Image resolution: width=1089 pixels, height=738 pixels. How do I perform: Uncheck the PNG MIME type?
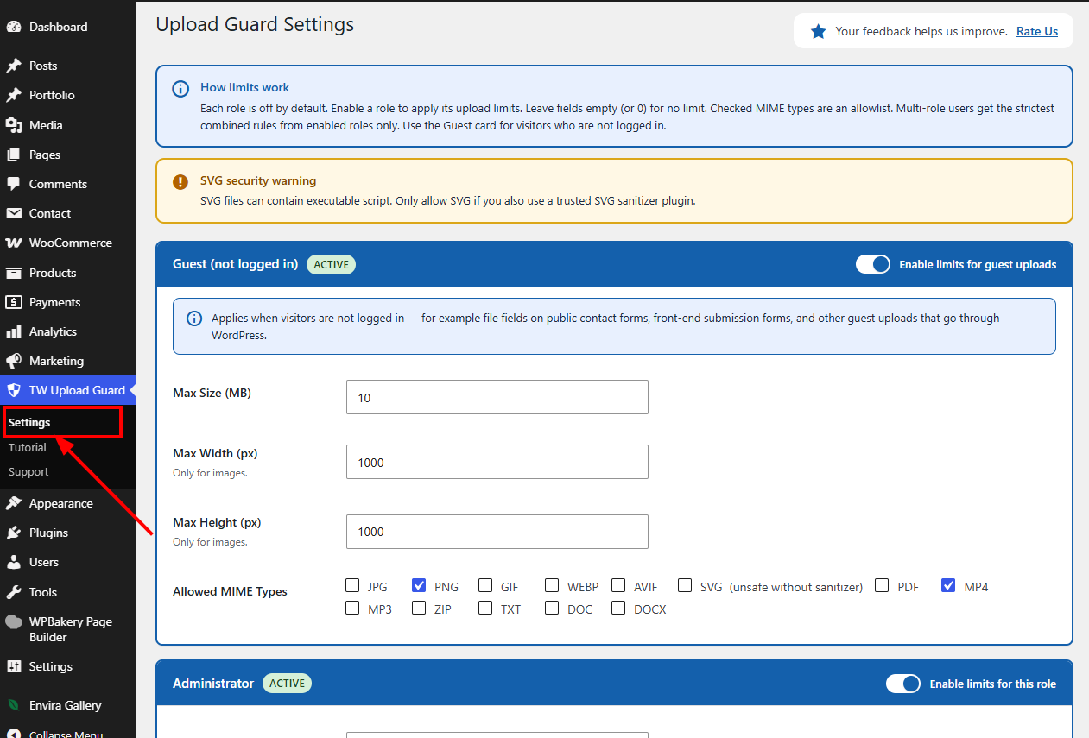(419, 585)
